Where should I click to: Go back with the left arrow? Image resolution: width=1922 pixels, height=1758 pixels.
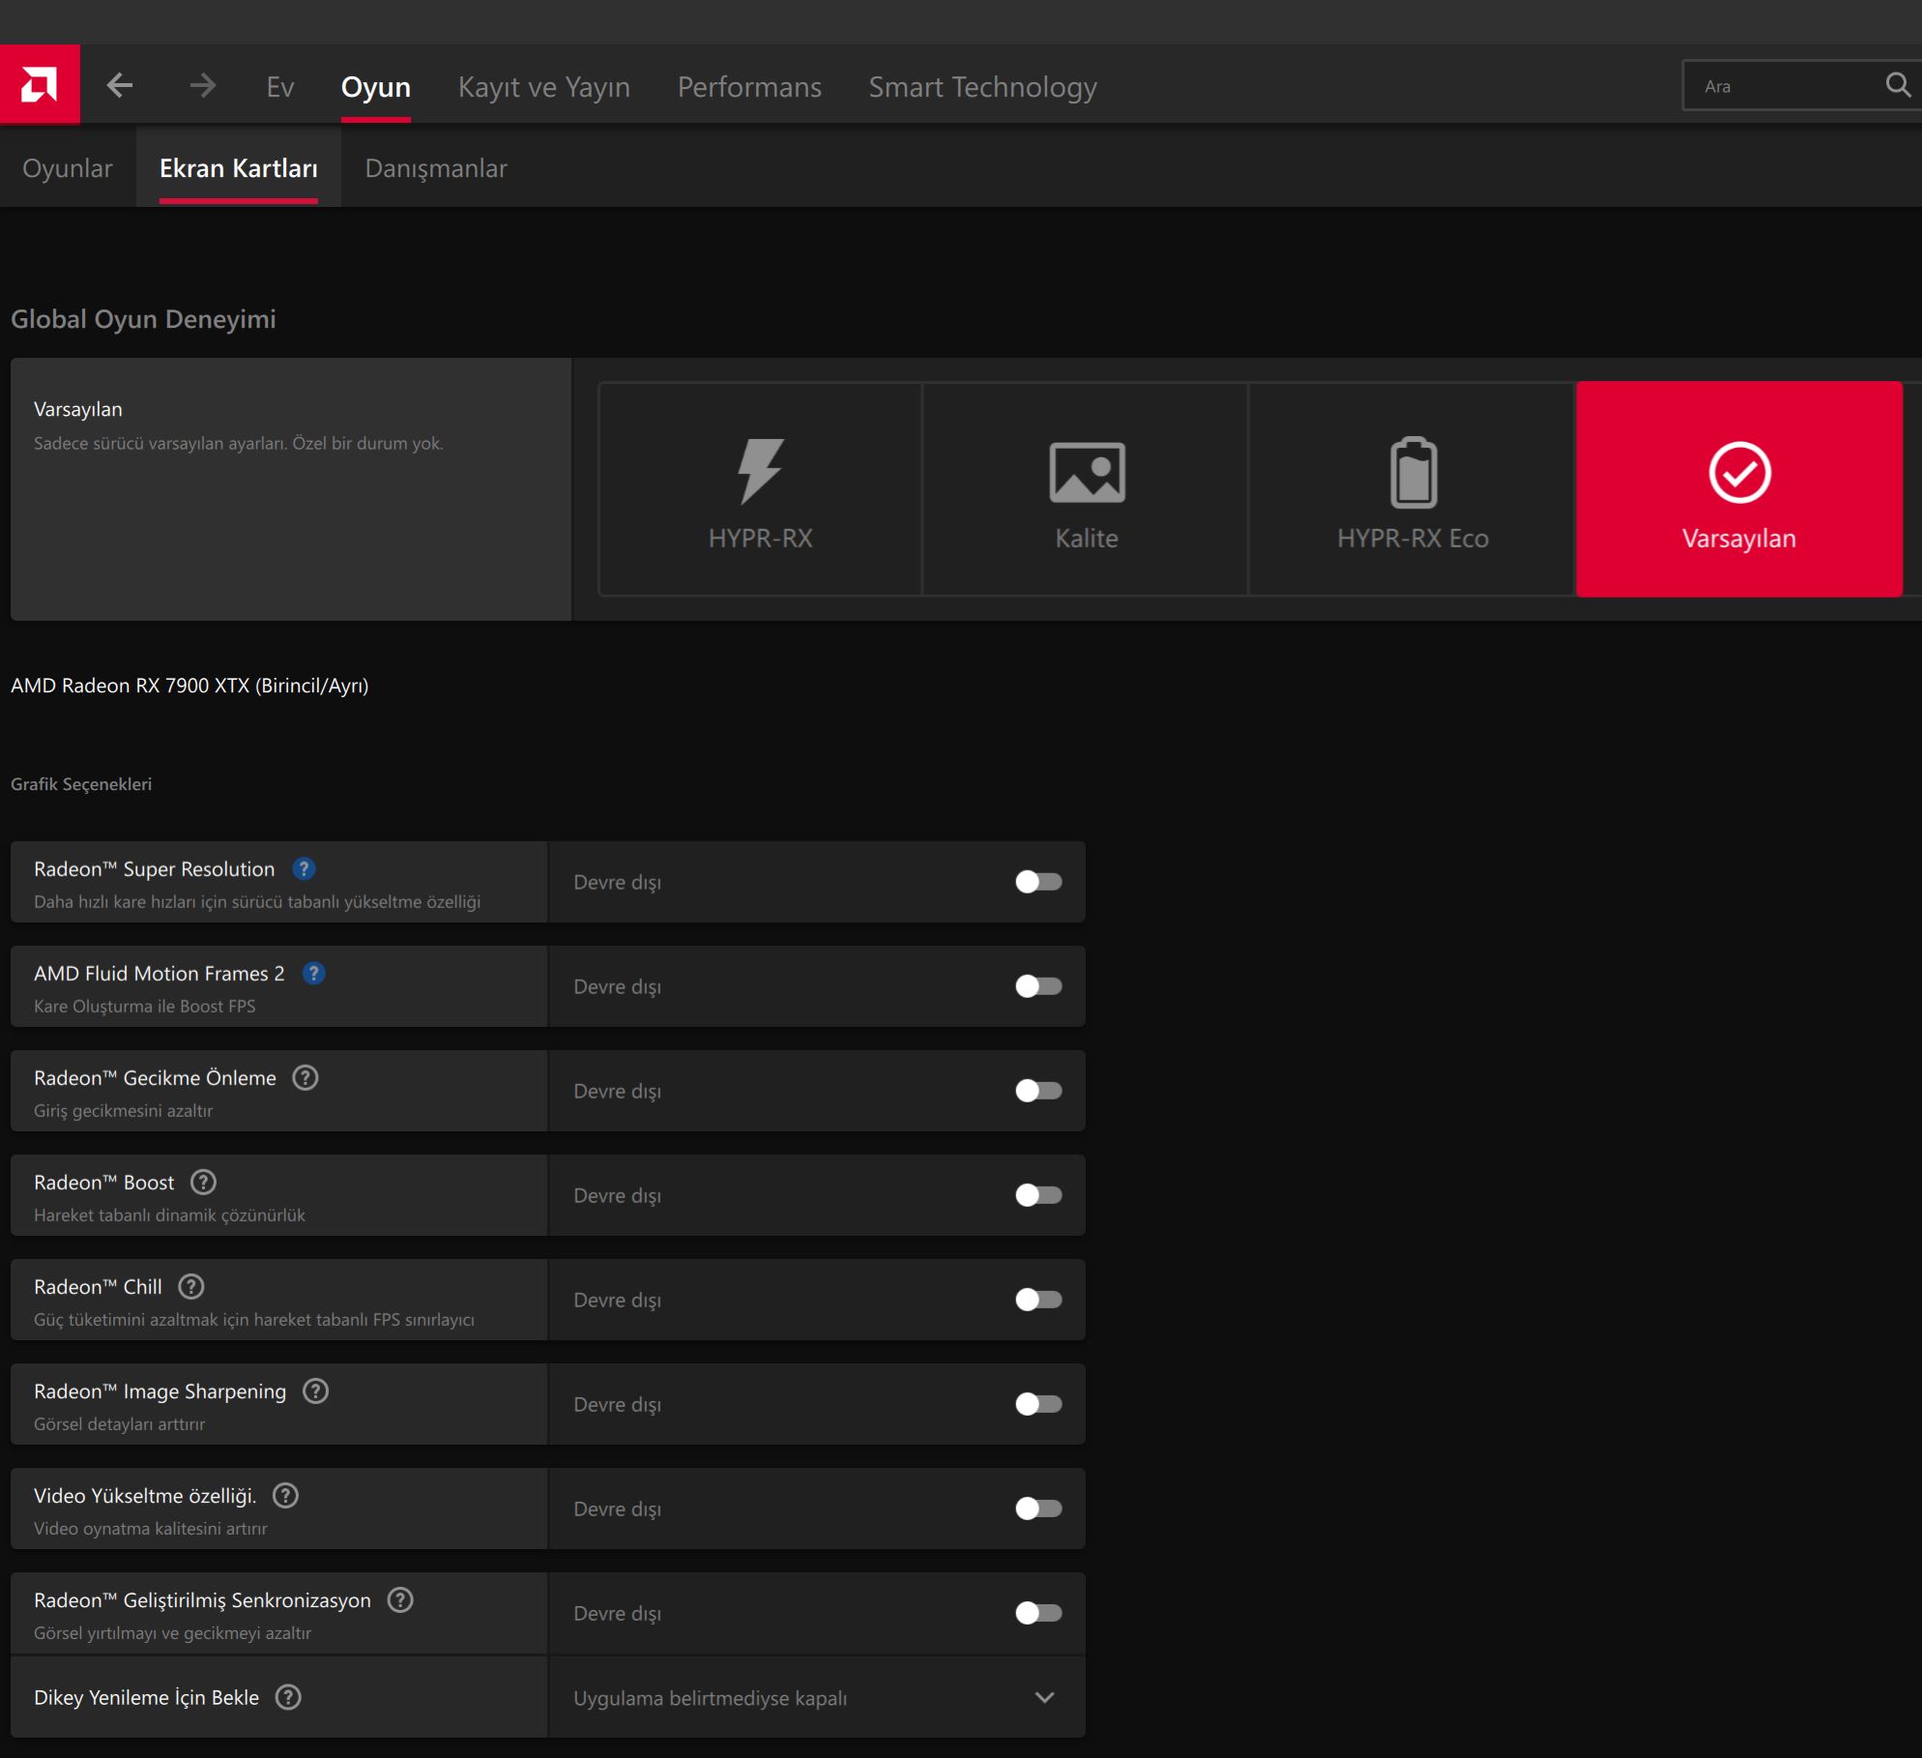tap(119, 85)
